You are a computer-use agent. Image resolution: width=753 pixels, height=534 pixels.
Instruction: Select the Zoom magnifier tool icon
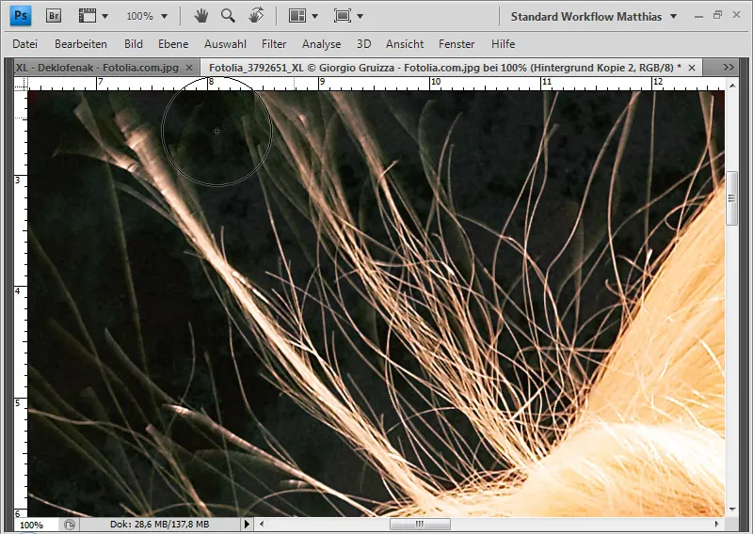coord(228,16)
